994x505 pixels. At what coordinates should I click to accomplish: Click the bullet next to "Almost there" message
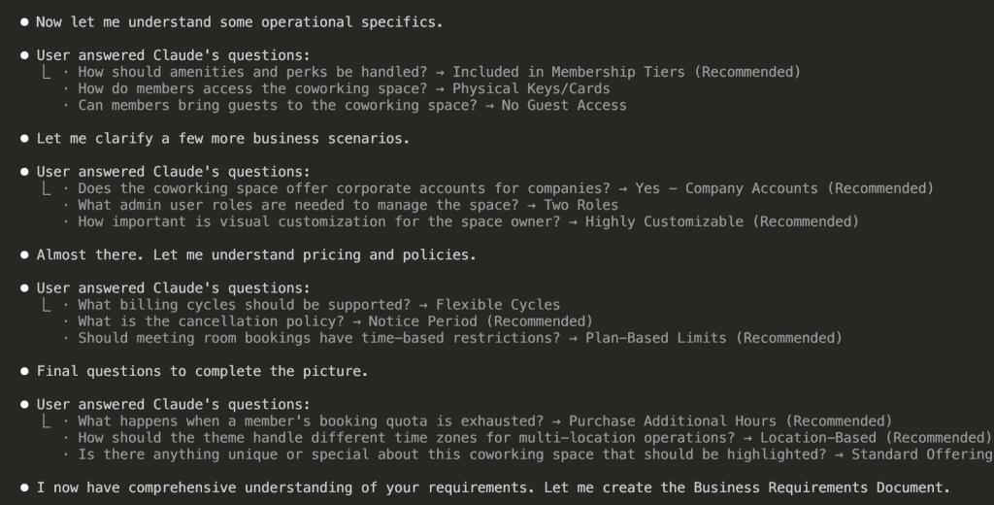24,254
